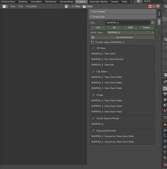This screenshot has height=169, width=167.
Task: Open the Object Data green triangle icon
Action: (x=165, y=152)
